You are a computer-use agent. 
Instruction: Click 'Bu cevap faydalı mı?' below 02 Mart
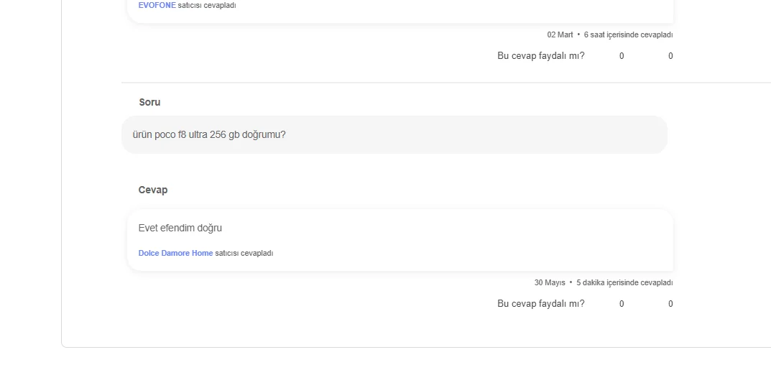click(x=541, y=55)
